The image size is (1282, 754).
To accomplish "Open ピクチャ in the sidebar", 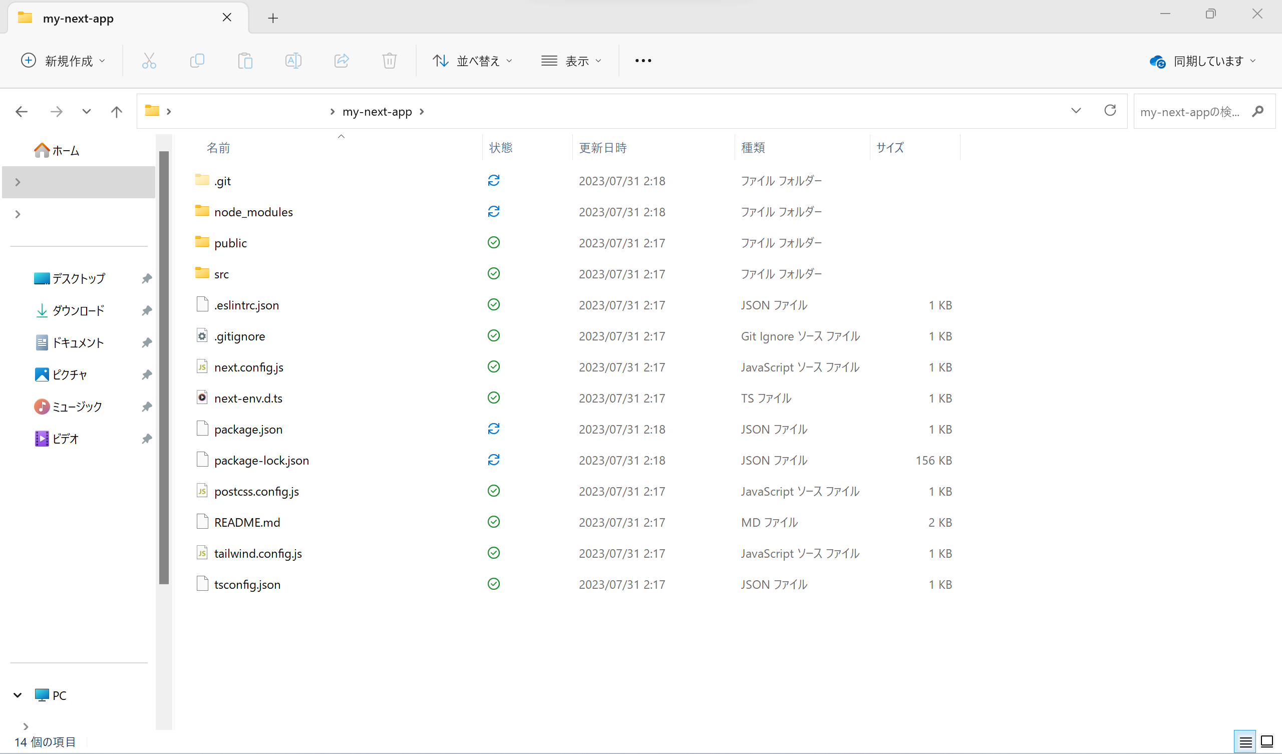I will (61, 374).
